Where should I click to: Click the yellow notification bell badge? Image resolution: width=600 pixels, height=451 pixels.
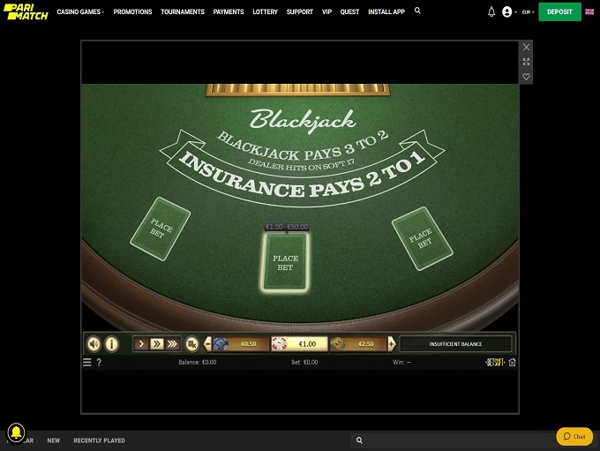click(x=16, y=432)
